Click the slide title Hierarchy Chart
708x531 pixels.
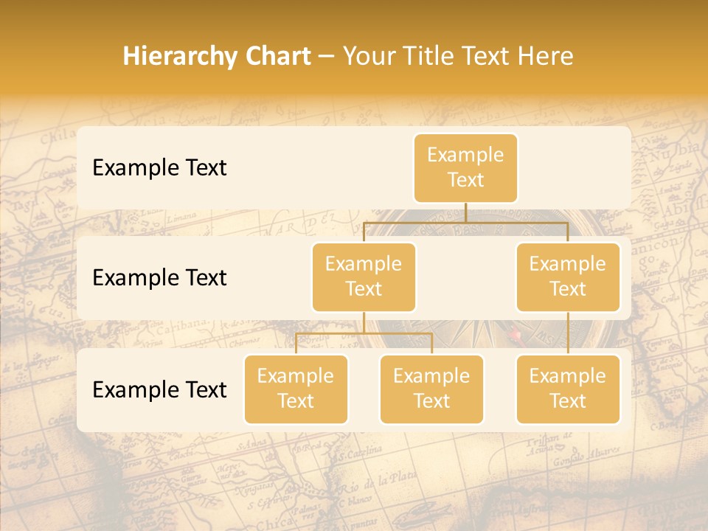point(218,55)
